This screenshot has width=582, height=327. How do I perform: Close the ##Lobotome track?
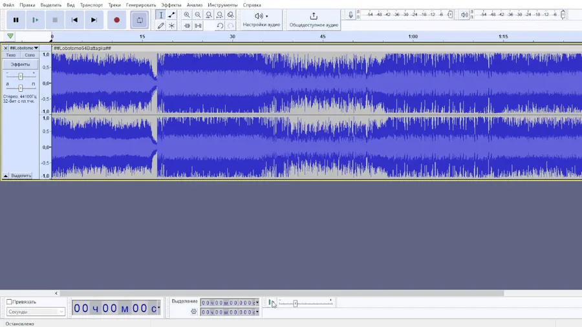tap(6, 48)
